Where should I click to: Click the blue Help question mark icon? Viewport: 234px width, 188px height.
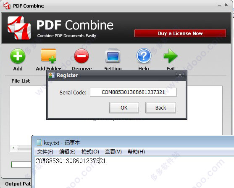[144, 56]
